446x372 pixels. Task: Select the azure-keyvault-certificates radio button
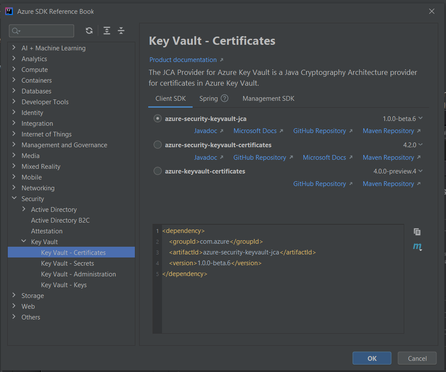tap(157, 171)
